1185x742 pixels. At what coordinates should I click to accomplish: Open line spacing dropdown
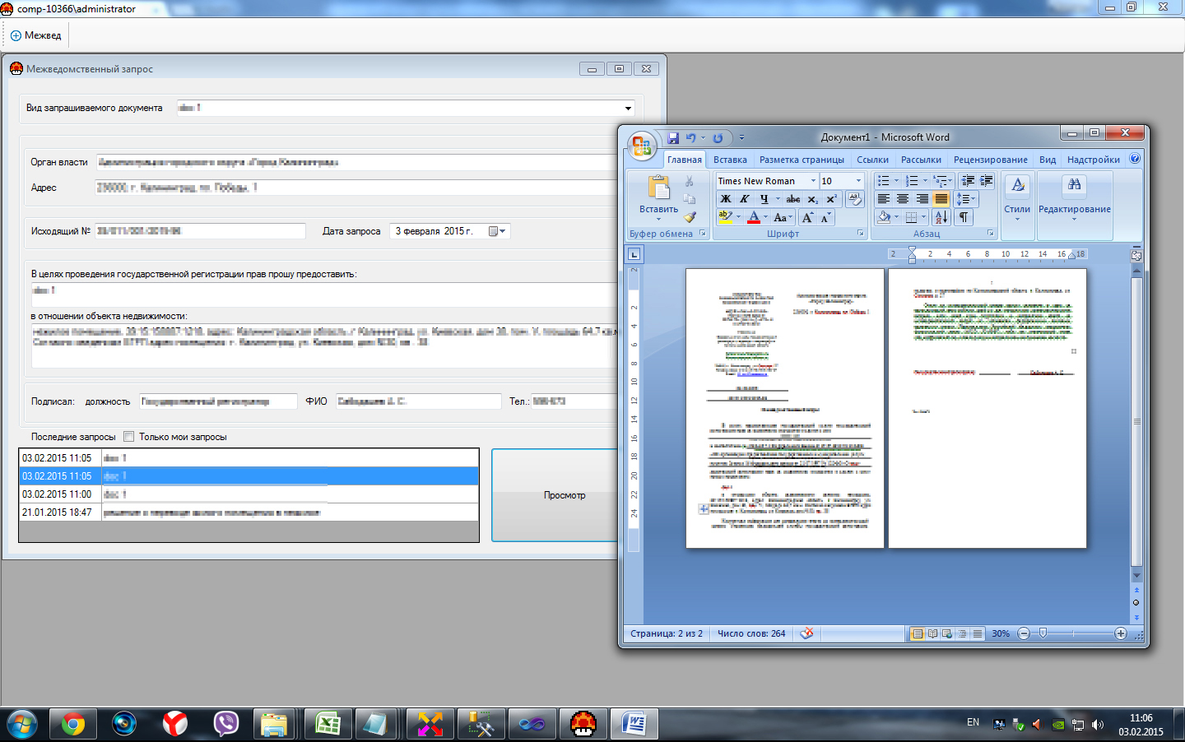(966, 199)
